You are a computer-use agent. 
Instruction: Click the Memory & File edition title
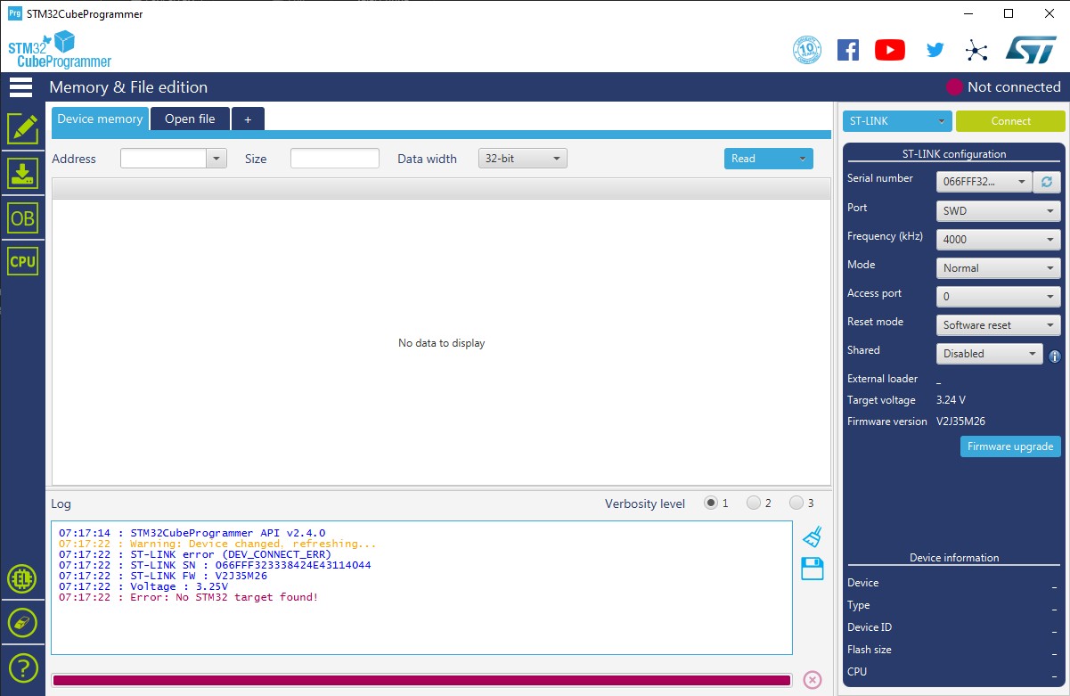pyautogui.click(x=128, y=87)
